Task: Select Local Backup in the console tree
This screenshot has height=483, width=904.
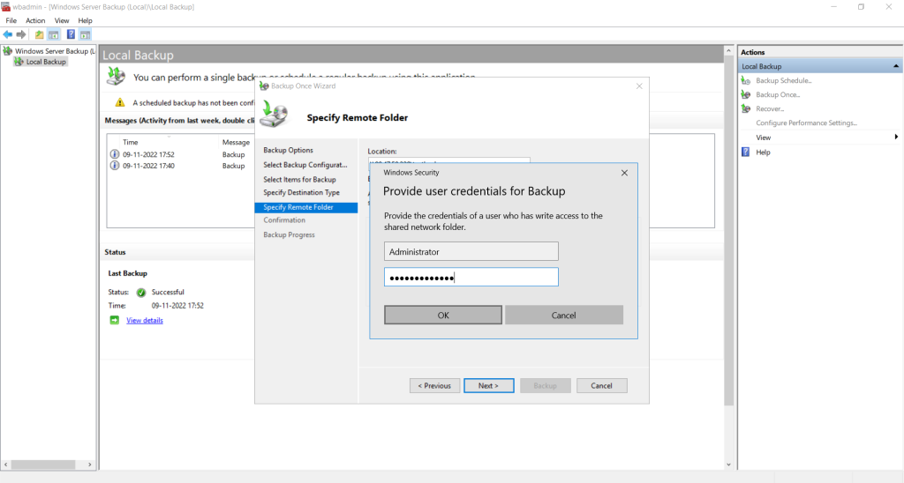Action: click(46, 62)
